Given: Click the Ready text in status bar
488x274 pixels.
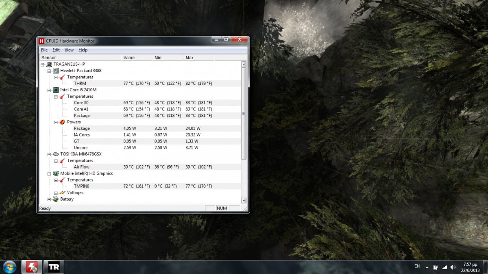Looking at the screenshot, I should point(45,208).
